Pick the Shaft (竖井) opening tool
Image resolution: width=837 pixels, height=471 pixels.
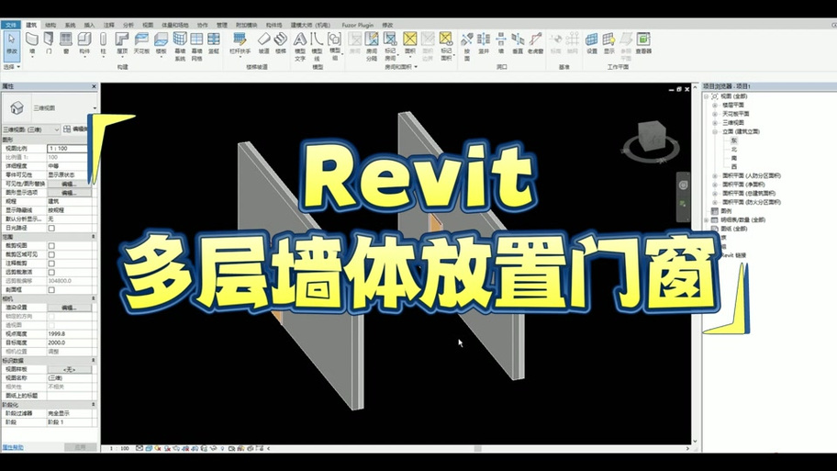(x=484, y=43)
